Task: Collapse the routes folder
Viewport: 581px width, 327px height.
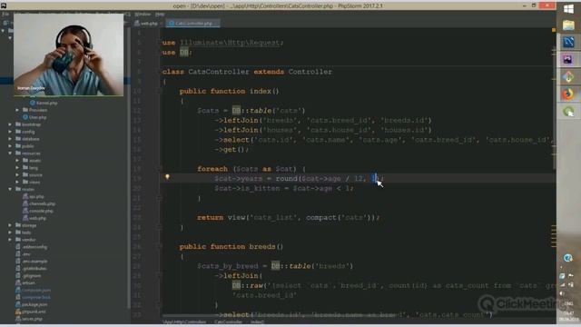Action: 10,189
